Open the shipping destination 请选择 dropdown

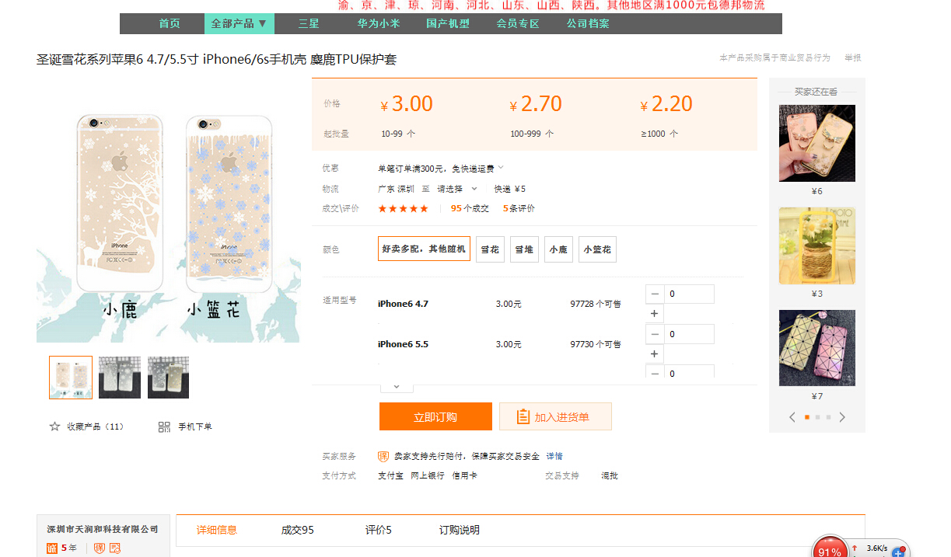point(457,189)
